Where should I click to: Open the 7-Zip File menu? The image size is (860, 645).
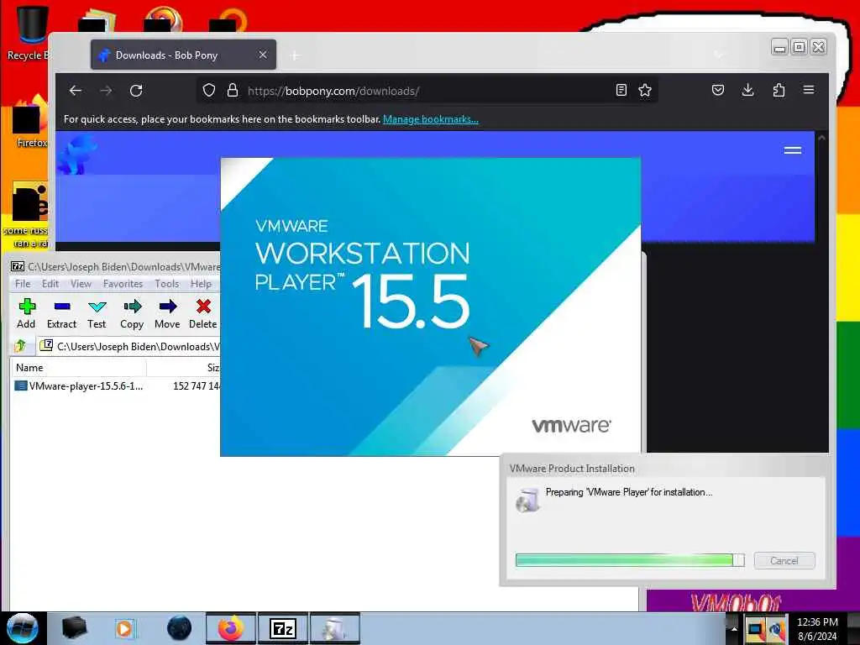23,284
